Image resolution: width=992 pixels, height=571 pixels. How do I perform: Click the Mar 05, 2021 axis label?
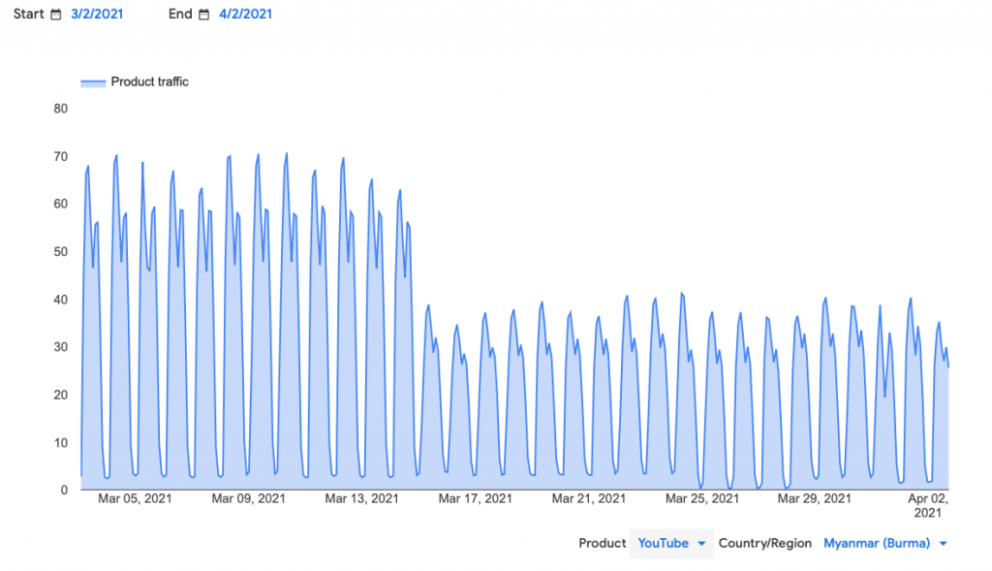click(135, 499)
